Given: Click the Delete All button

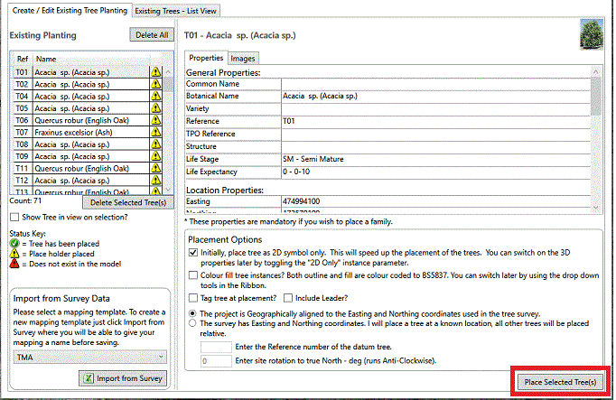Looking at the screenshot, I should click(x=150, y=35).
